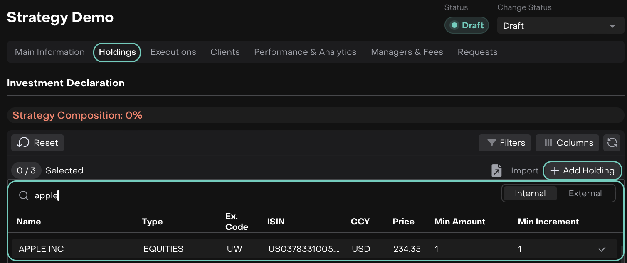Viewport: 627px width, 263px height.
Task: Click the refresh icon beside Columns
Action: 612,143
